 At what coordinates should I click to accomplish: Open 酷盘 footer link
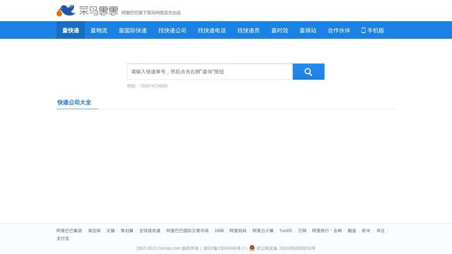click(352, 231)
